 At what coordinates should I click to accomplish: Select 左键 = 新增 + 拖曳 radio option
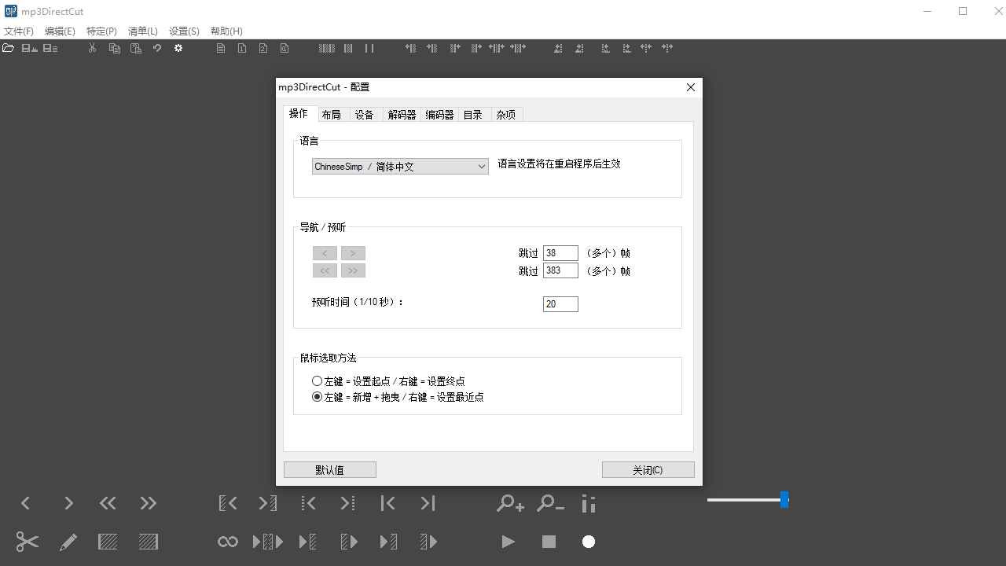point(318,397)
